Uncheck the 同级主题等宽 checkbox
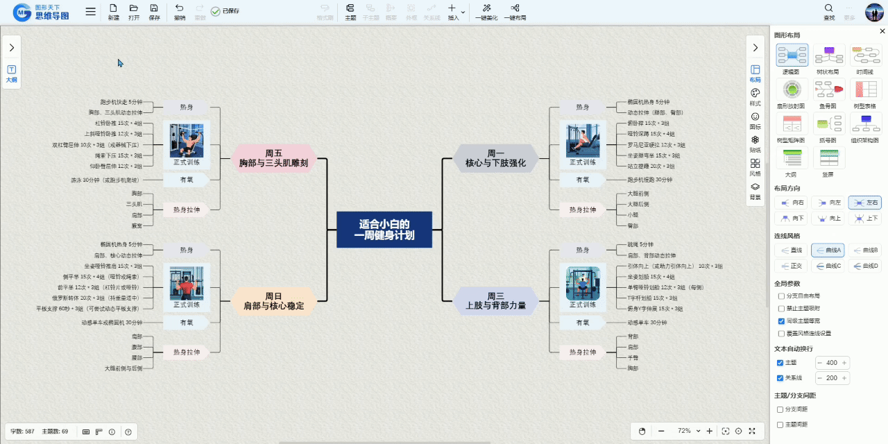 (x=781, y=321)
